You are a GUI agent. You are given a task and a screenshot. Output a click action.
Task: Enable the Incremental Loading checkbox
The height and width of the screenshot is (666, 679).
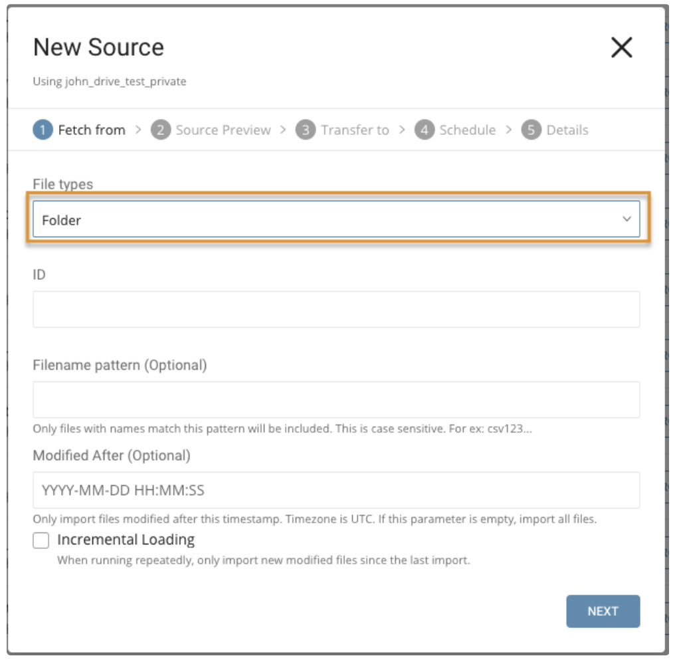(x=41, y=541)
